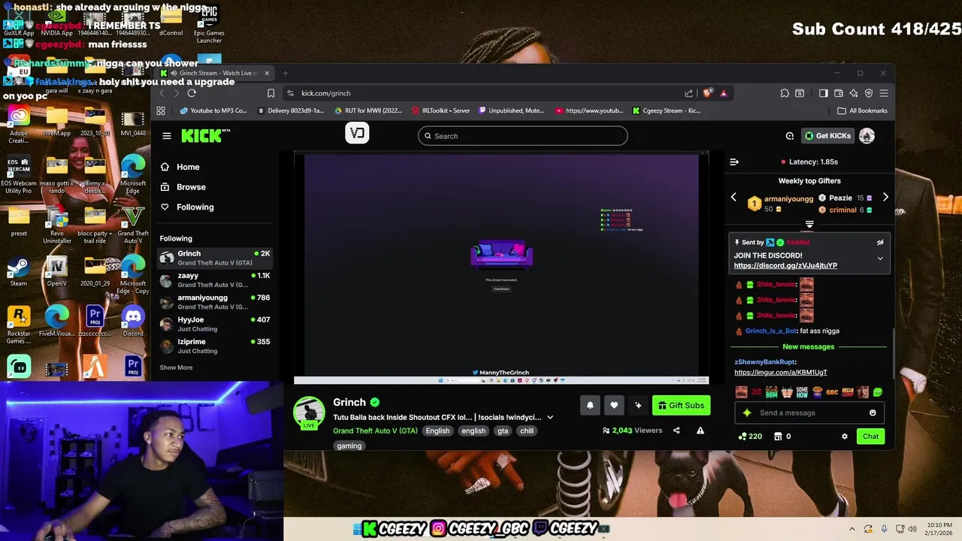Click the KICK logo

coord(203,136)
